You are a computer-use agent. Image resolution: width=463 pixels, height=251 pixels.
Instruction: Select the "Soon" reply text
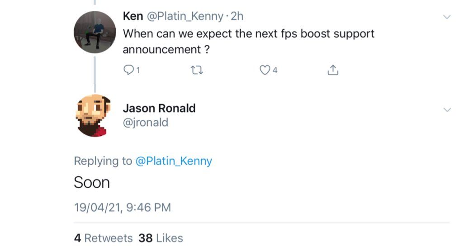click(x=92, y=183)
